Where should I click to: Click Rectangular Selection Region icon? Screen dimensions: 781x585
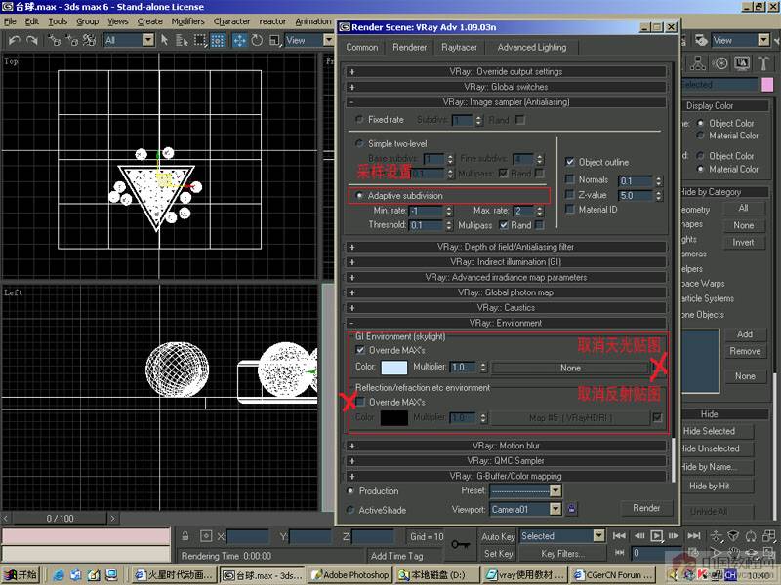point(200,40)
